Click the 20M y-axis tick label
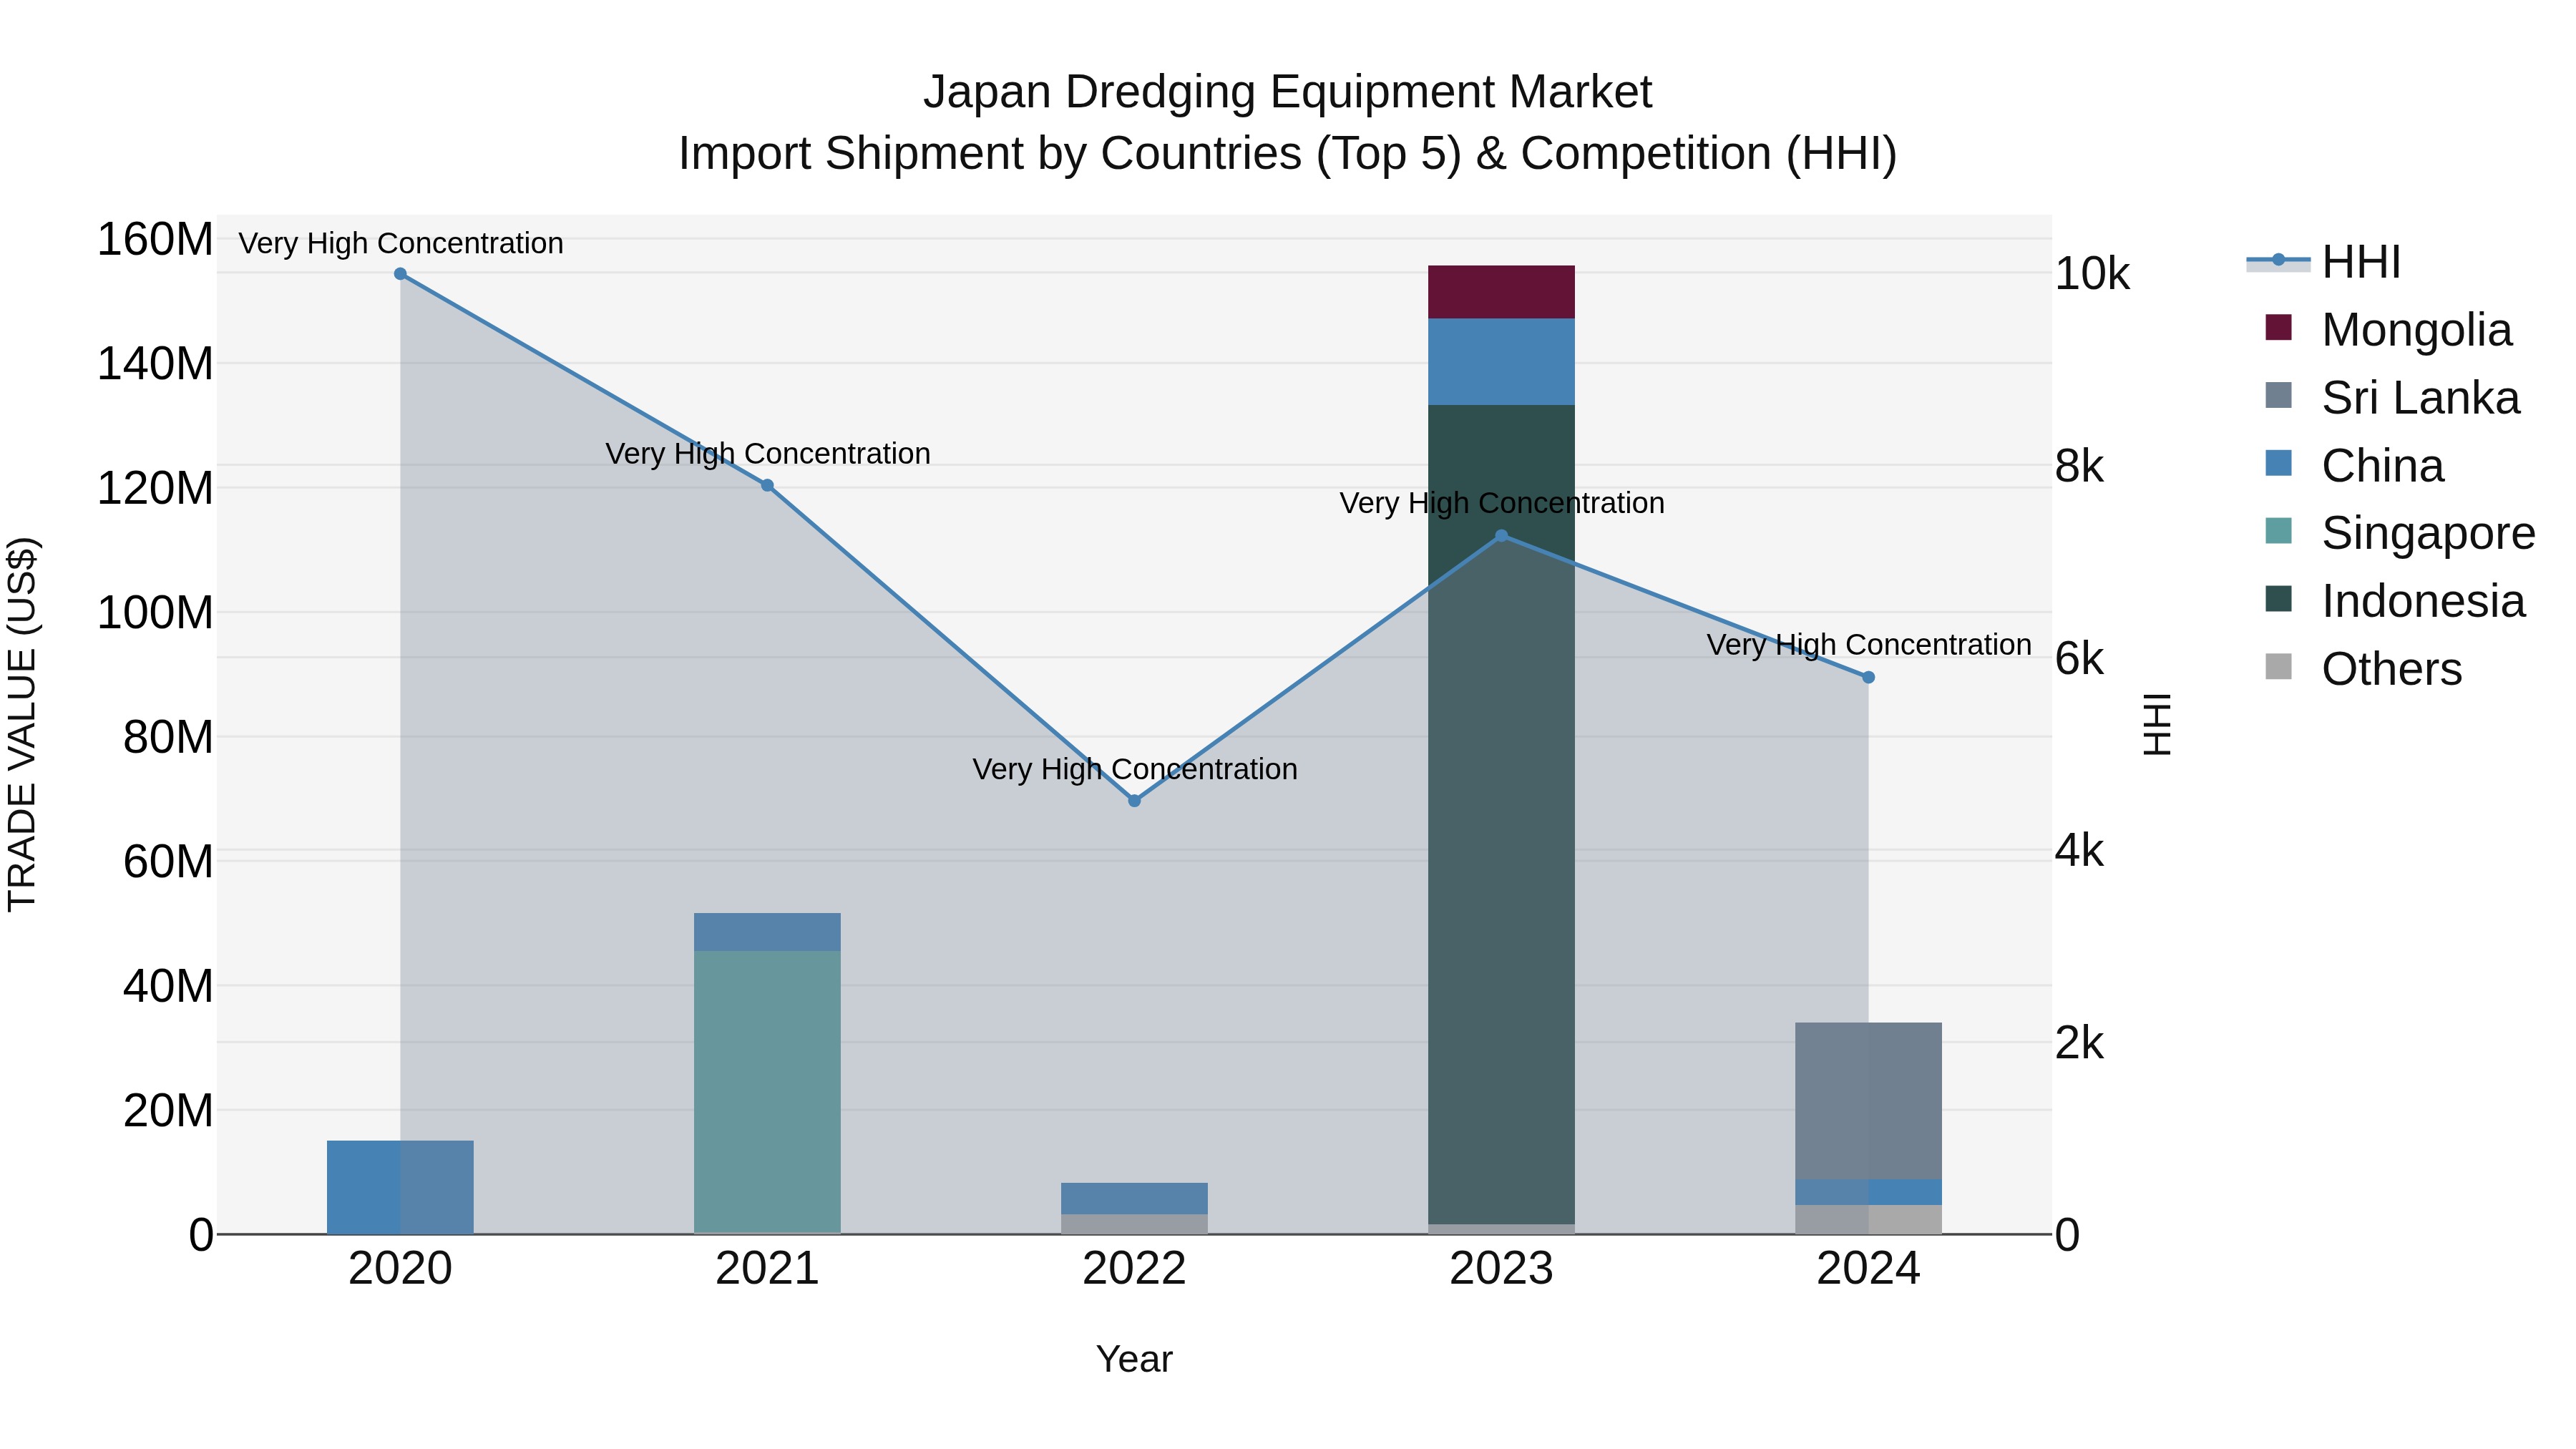This screenshot has height=1449, width=2576. tap(168, 1111)
